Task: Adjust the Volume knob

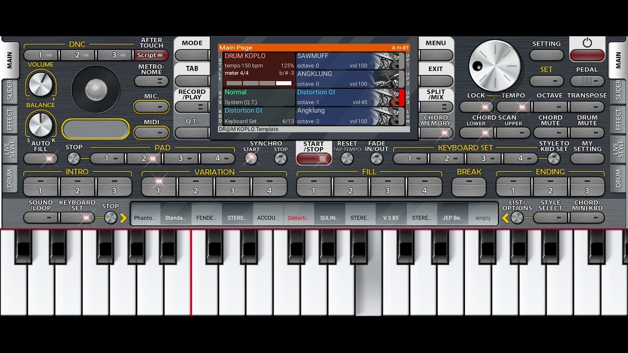Action: 41,83
